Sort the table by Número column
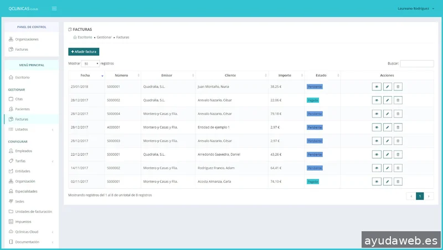Viewport: 443px width, 250px height. [x=122, y=76]
